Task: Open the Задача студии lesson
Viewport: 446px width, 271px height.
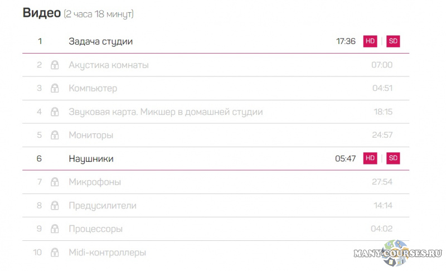Action: coord(100,41)
